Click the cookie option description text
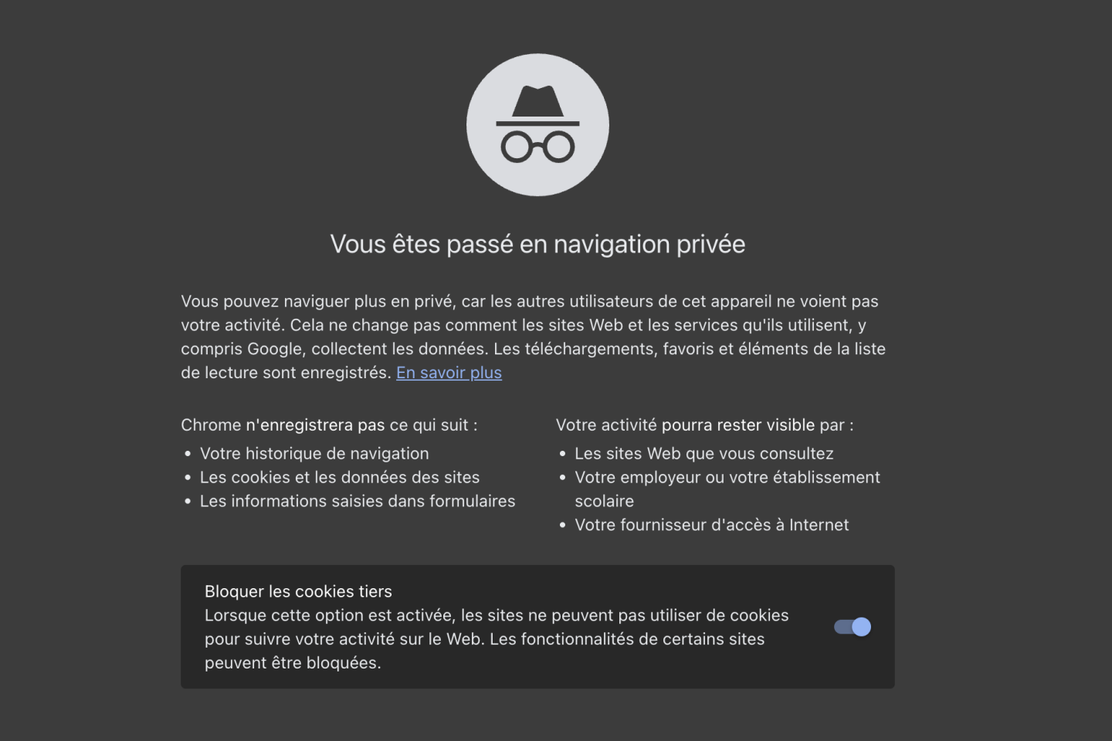The height and width of the screenshot is (741, 1112). click(497, 639)
